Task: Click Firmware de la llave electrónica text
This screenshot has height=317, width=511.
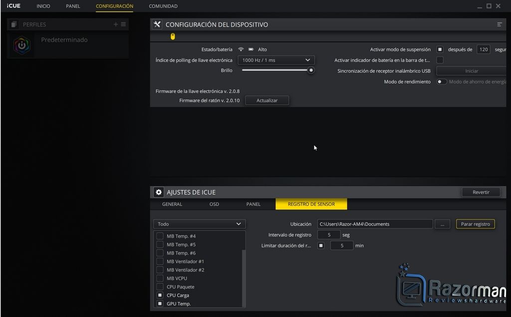Action: coord(198,91)
